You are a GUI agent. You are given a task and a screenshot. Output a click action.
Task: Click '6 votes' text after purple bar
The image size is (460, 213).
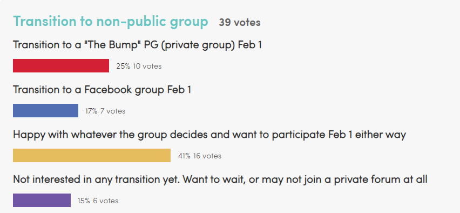pos(106,201)
